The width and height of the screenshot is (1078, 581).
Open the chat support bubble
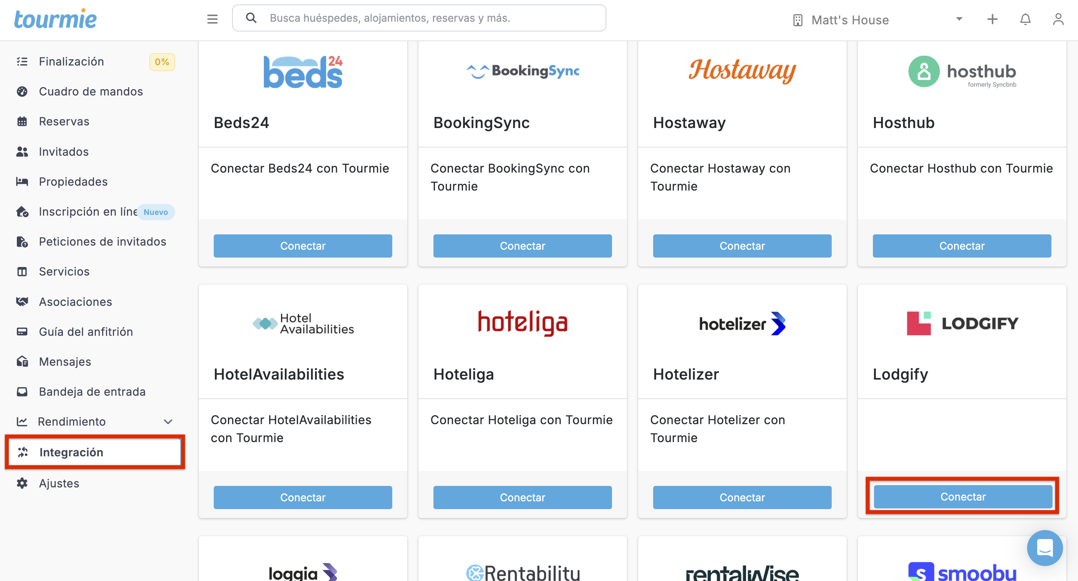1044,548
